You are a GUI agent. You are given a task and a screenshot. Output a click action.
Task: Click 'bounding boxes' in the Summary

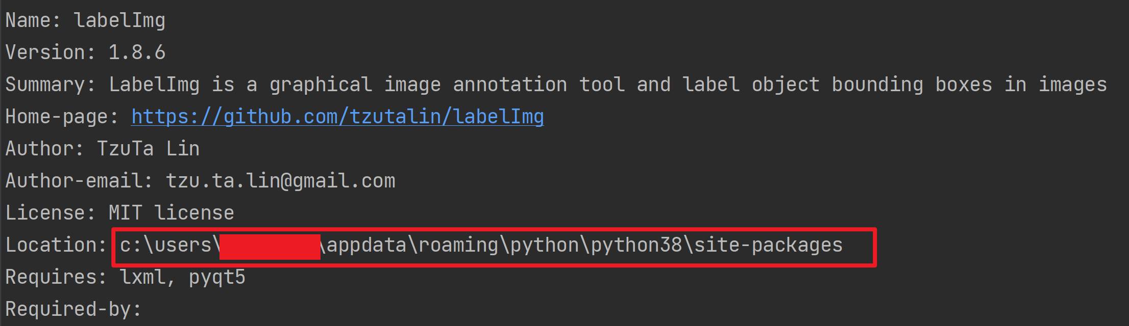pyautogui.click(x=912, y=85)
